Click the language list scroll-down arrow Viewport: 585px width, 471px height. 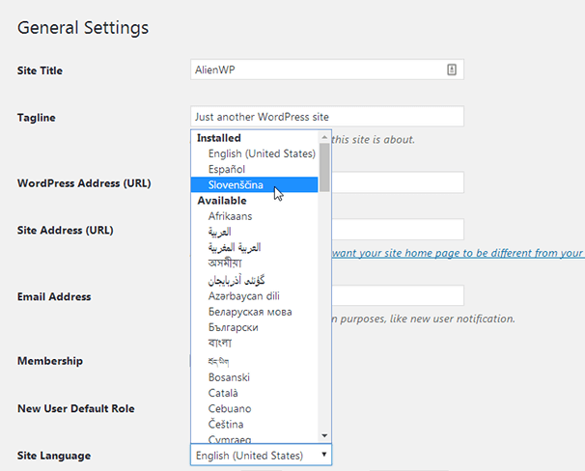(x=324, y=435)
